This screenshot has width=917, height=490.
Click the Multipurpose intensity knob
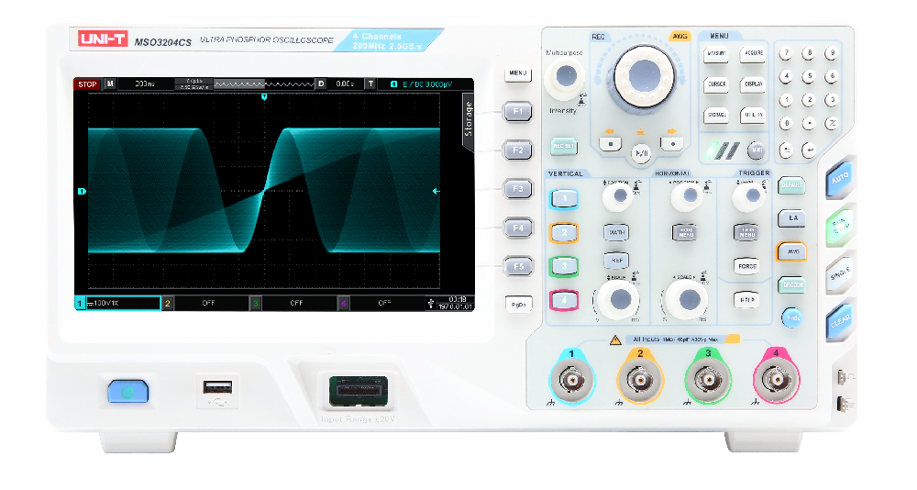(x=565, y=76)
